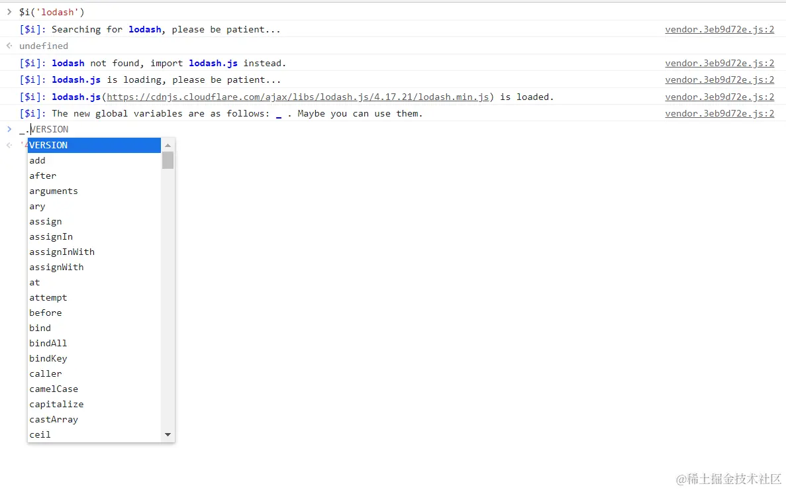Choose the 'attempt' suggestion
The height and width of the screenshot is (490, 786).
coord(94,297)
